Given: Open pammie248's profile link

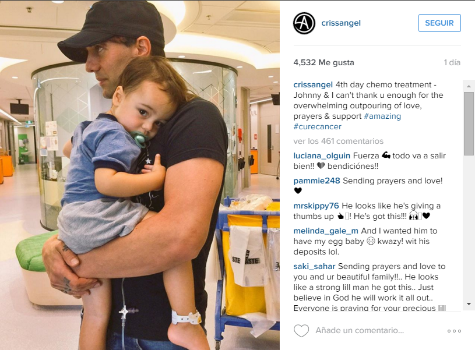Looking at the screenshot, I should pyautogui.click(x=316, y=181).
